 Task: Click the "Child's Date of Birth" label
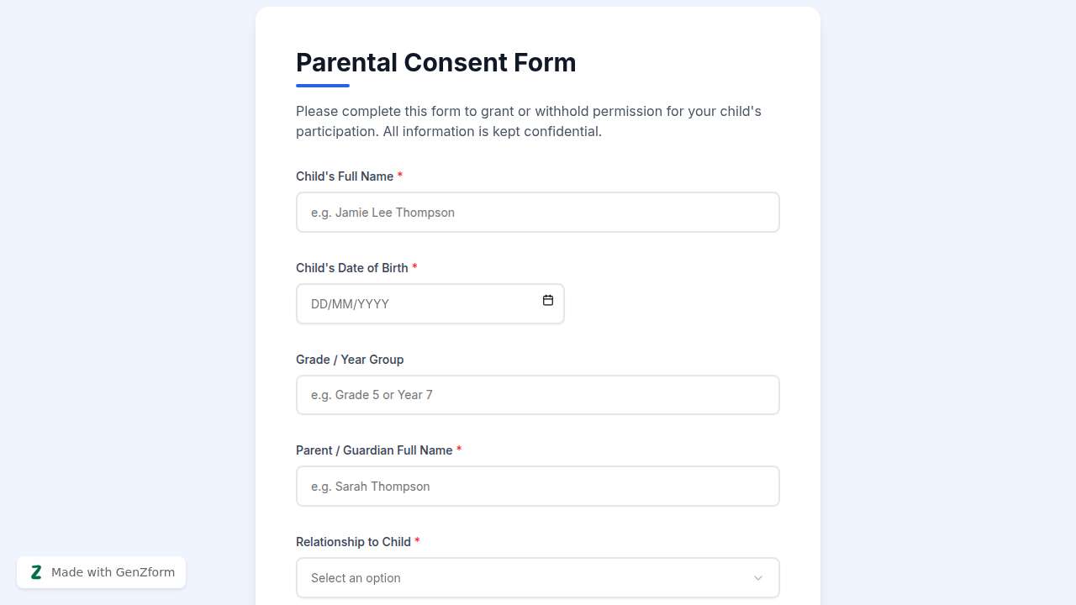[x=351, y=268]
